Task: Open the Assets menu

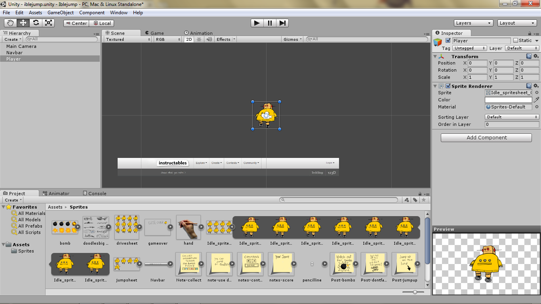Action: click(35, 13)
